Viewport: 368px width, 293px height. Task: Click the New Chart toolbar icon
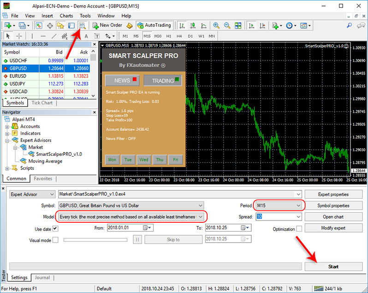8,25
